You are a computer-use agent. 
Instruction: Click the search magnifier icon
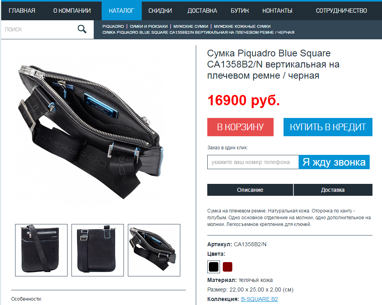82,29
